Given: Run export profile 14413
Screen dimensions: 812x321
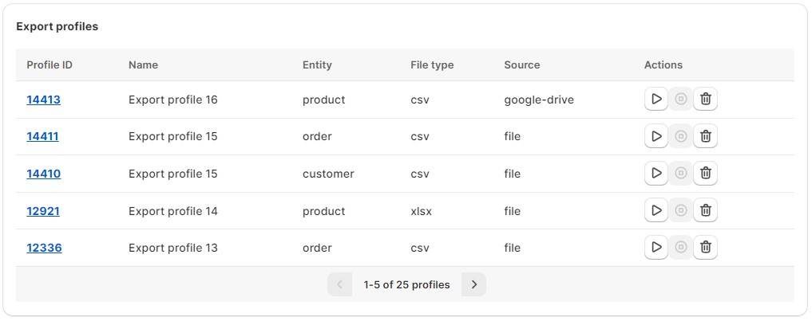Looking at the screenshot, I should point(656,99).
